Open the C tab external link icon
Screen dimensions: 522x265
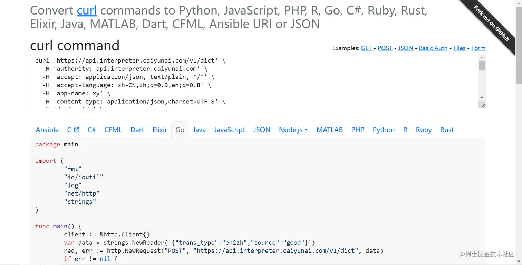(76, 130)
